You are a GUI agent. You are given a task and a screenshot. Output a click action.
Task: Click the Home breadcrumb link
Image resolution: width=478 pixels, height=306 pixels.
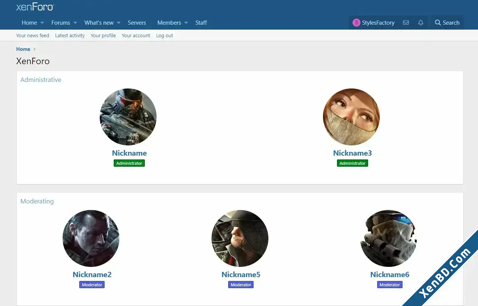(x=23, y=49)
